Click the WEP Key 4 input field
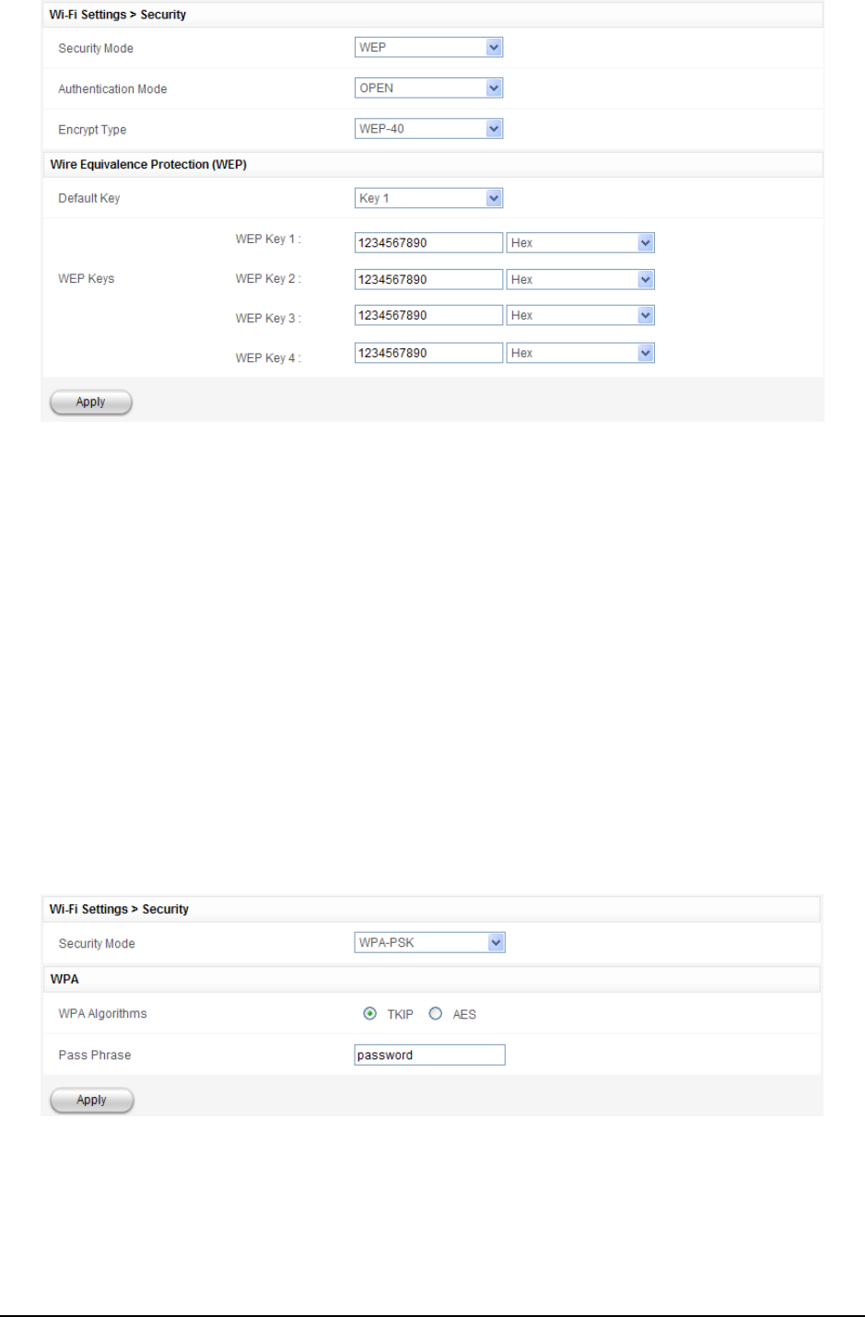Screen dimensions: 865x1317 [x=429, y=353]
